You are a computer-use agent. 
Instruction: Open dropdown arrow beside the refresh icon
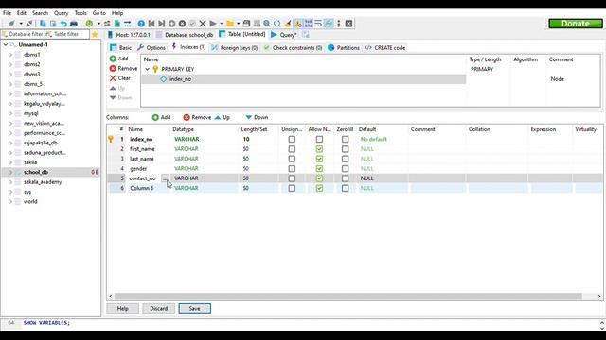tap(98, 24)
